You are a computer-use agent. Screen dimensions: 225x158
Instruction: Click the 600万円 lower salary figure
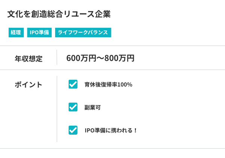click(x=79, y=58)
